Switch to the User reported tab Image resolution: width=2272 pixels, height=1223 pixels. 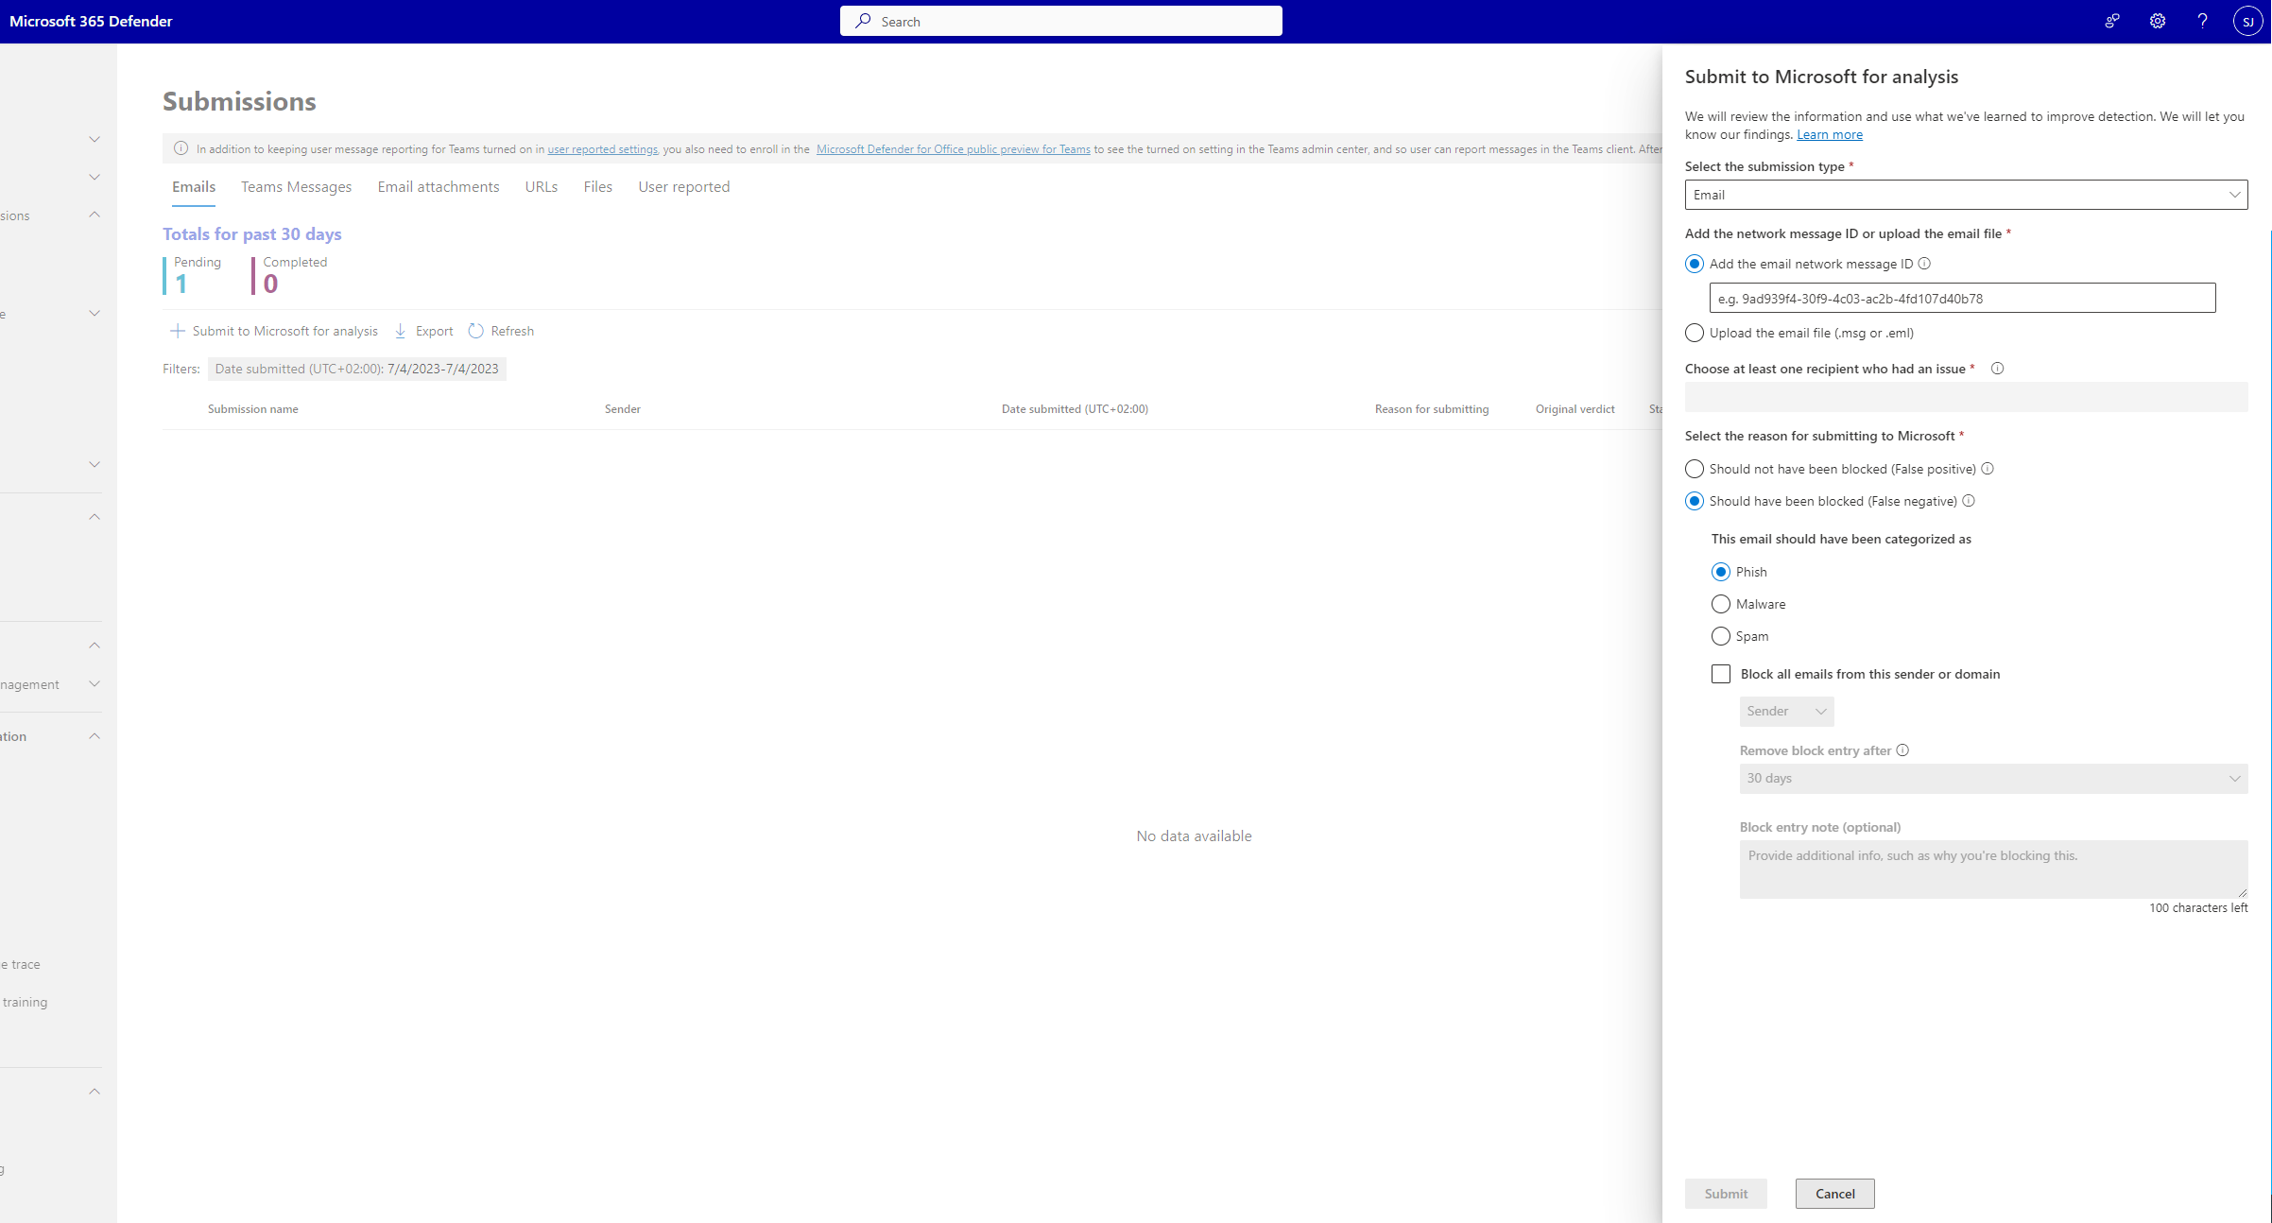pos(684,187)
